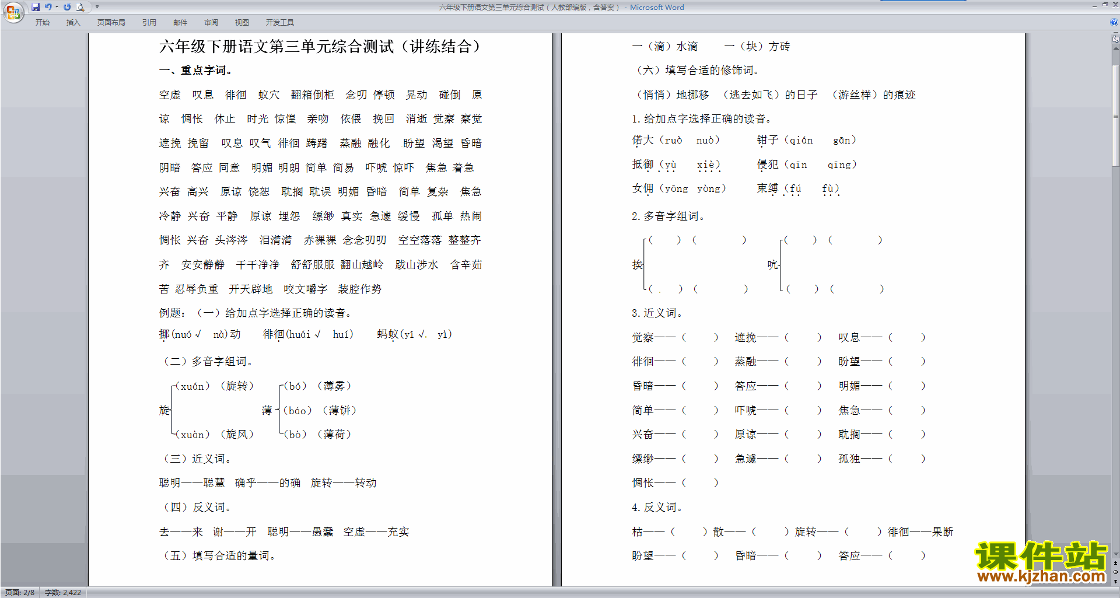Click the word count 字数: 2,422
Image resolution: width=1120 pixels, height=598 pixels.
pyautogui.click(x=63, y=592)
